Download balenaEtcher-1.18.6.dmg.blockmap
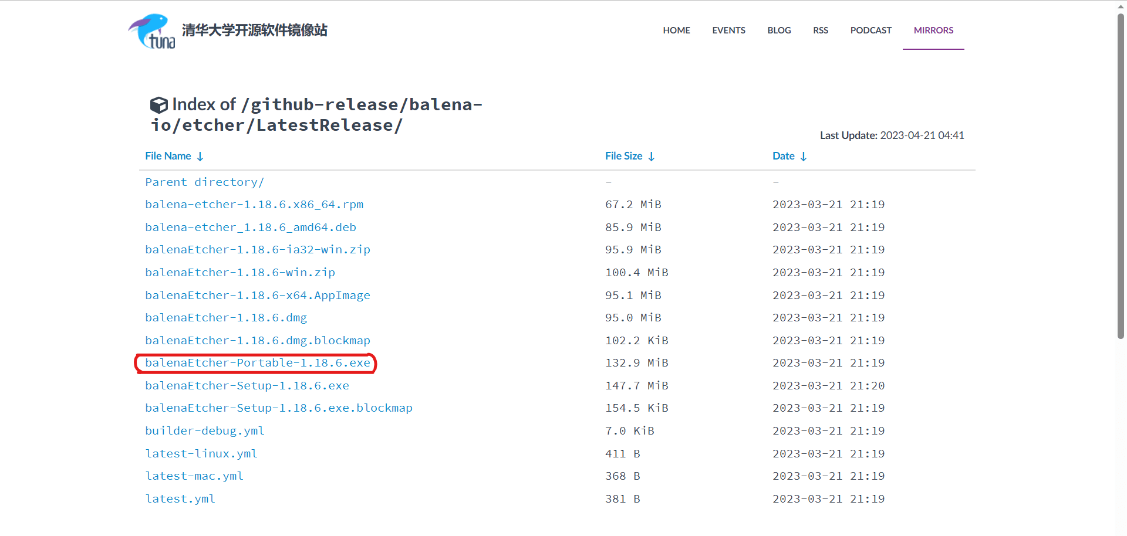1127x536 pixels. pos(258,341)
